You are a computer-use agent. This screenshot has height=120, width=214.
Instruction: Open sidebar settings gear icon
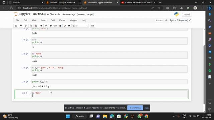pyautogui.click(x=210, y=109)
